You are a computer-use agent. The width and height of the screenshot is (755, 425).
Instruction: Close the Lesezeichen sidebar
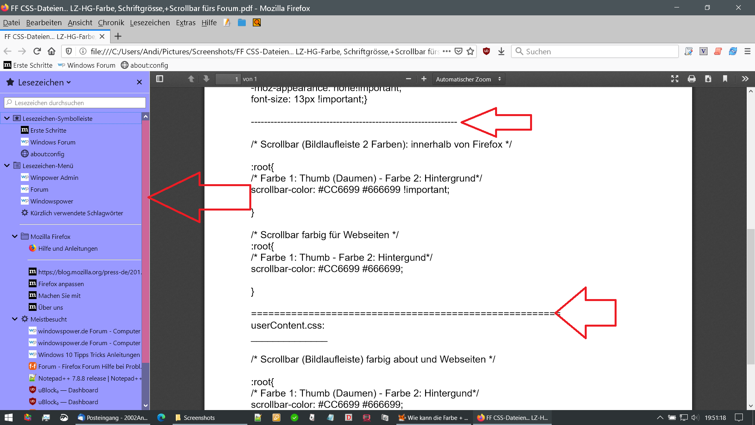tap(139, 82)
